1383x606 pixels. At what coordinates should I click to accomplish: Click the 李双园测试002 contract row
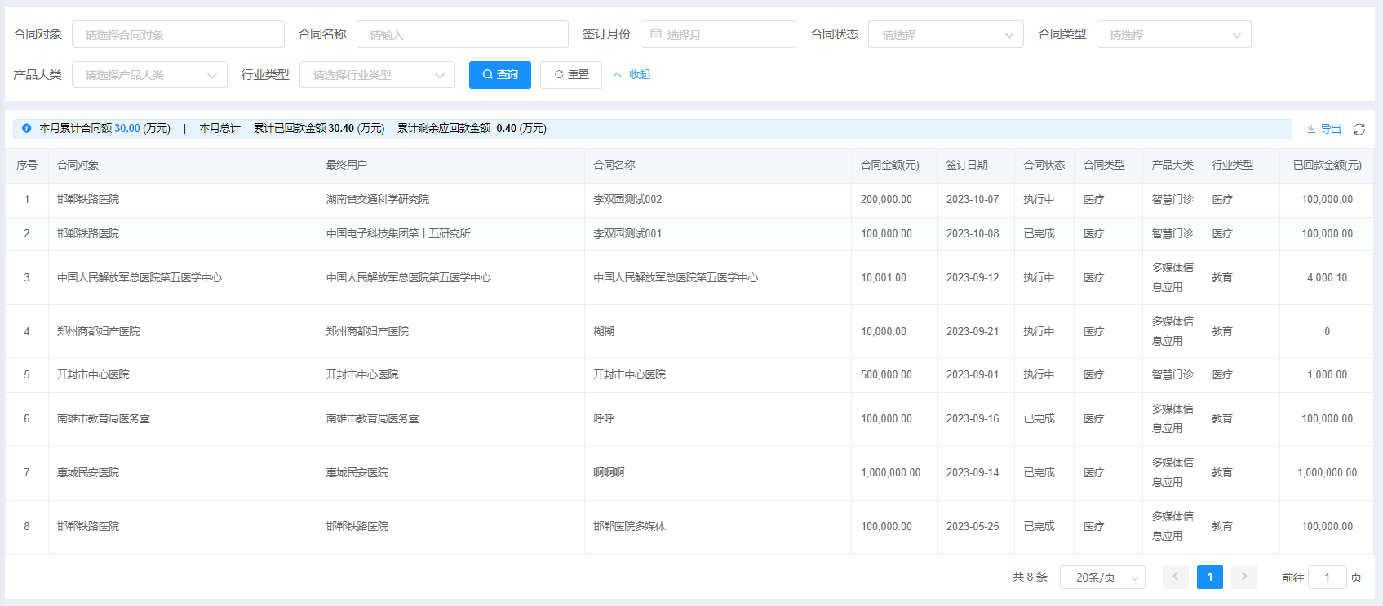pos(627,200)
